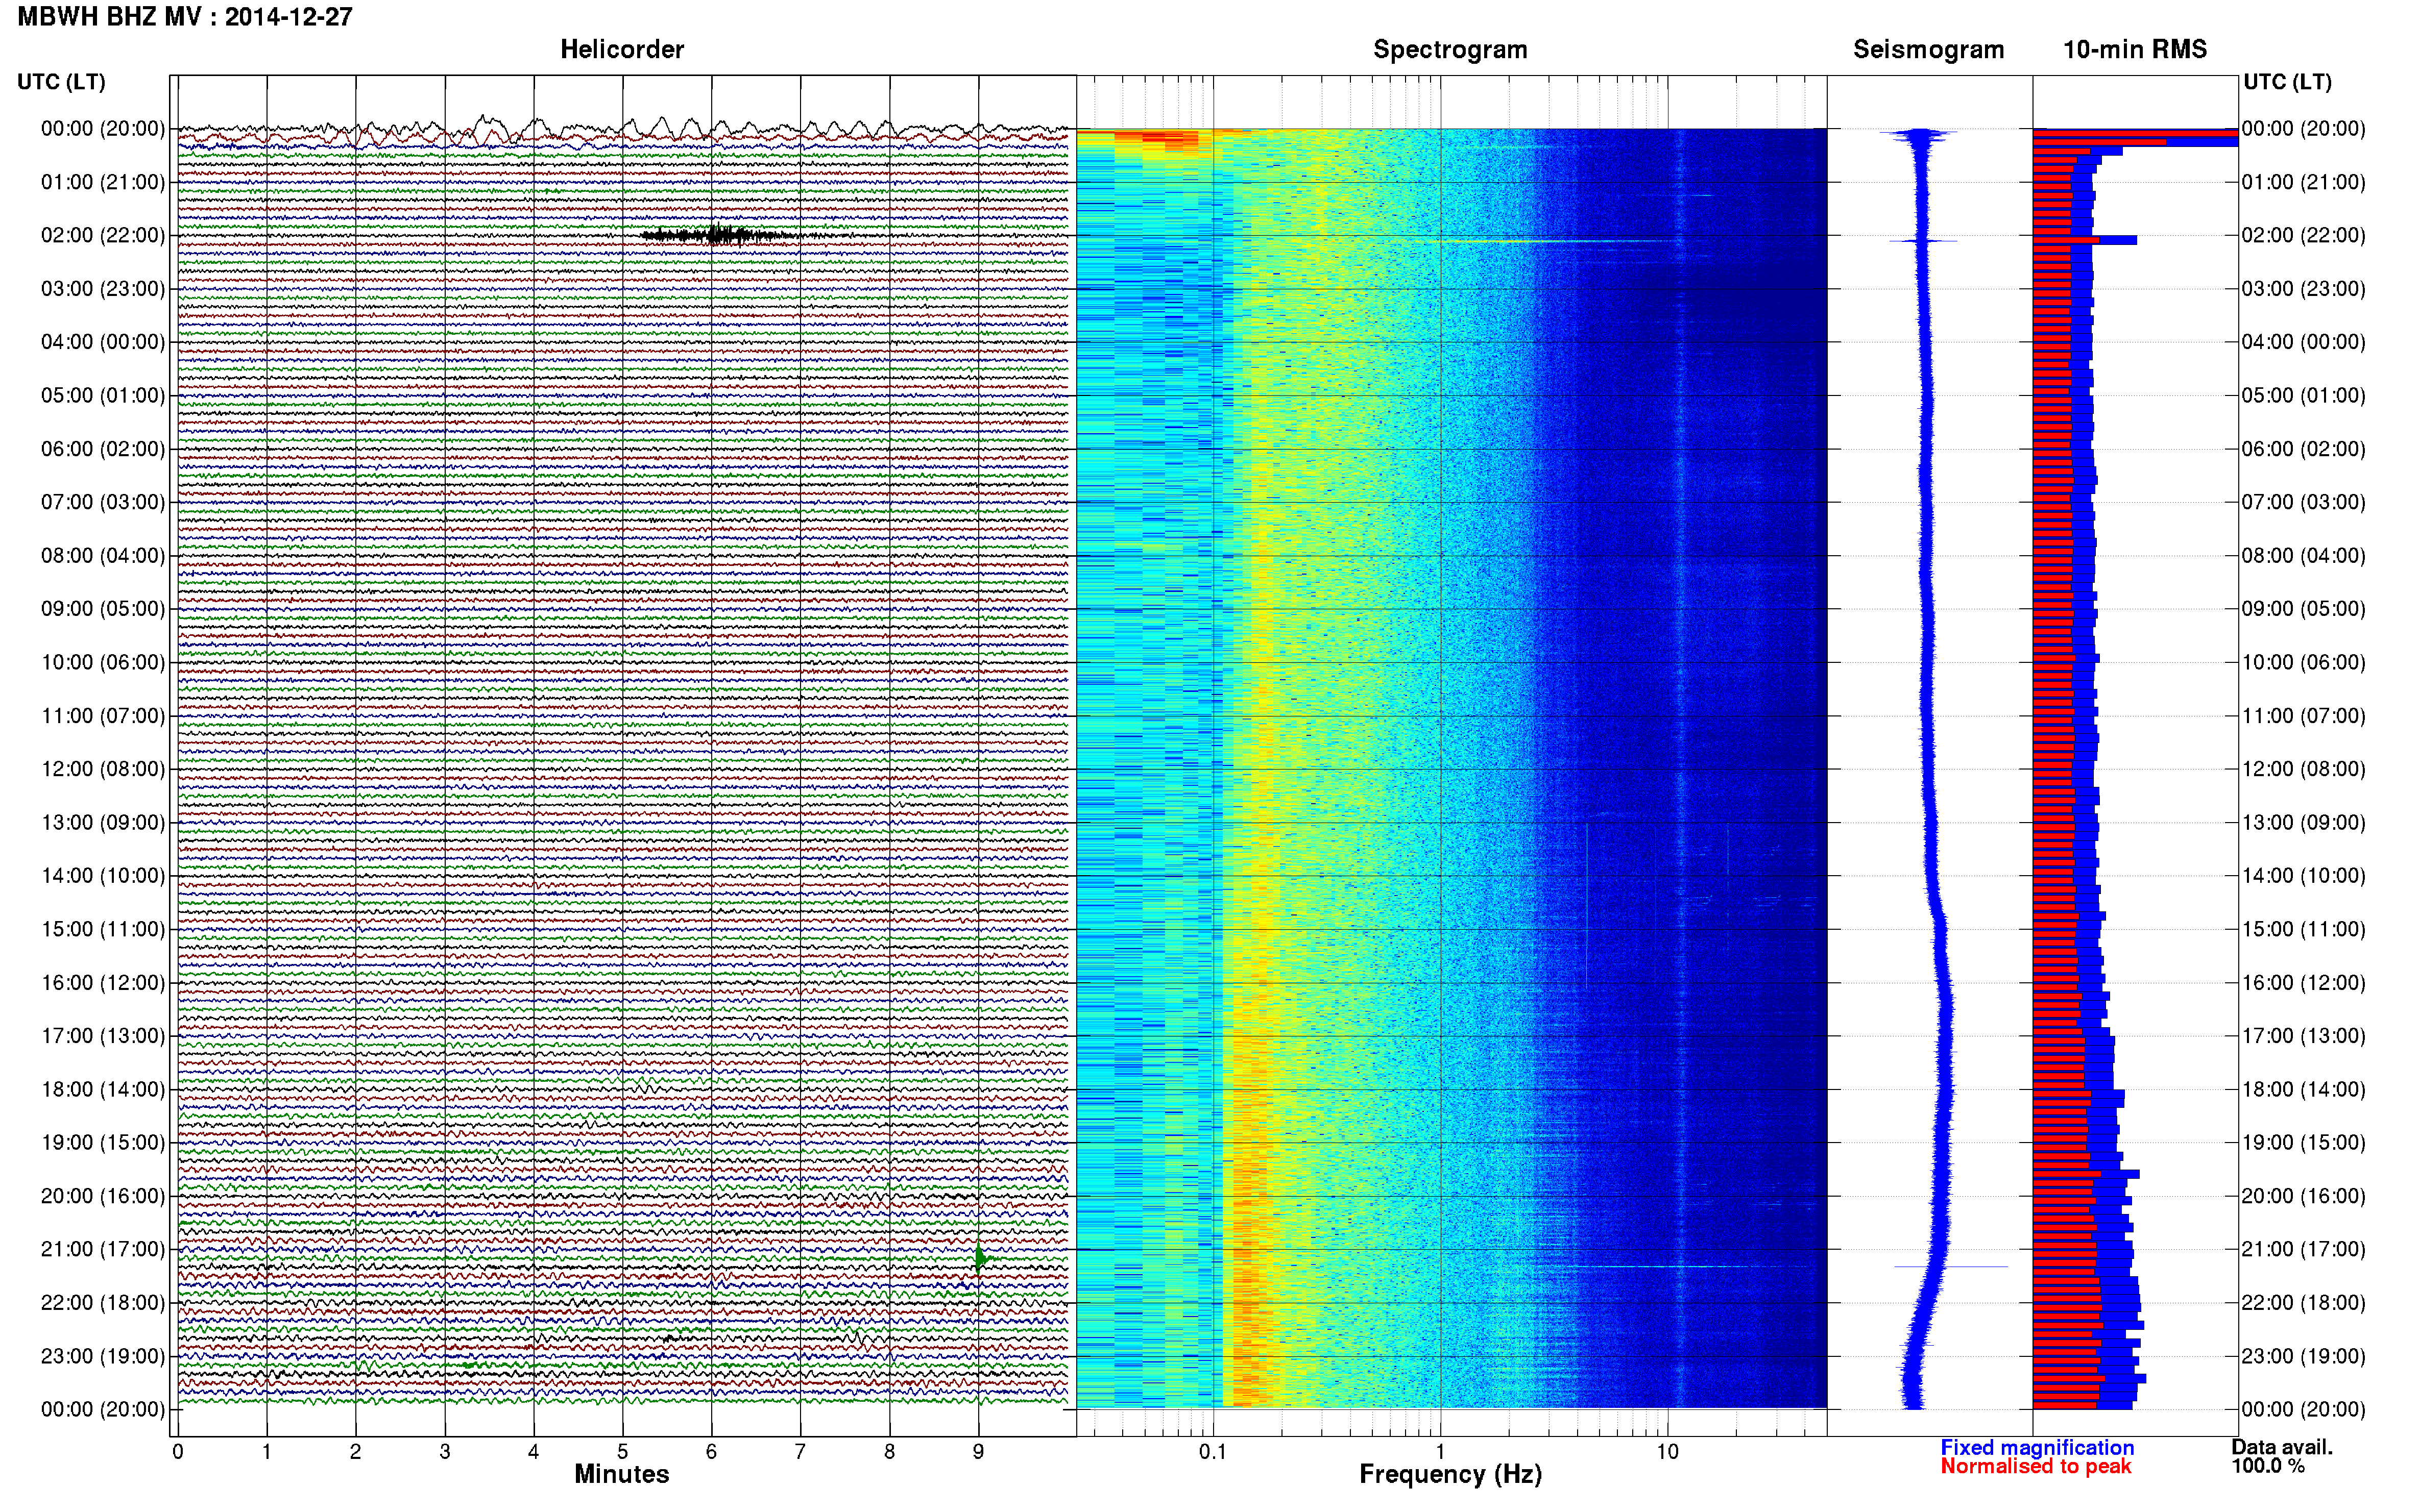Click the left '16:00 (12:00)' time label
Screen dimensions: 2420x1512
pos(102,982)
